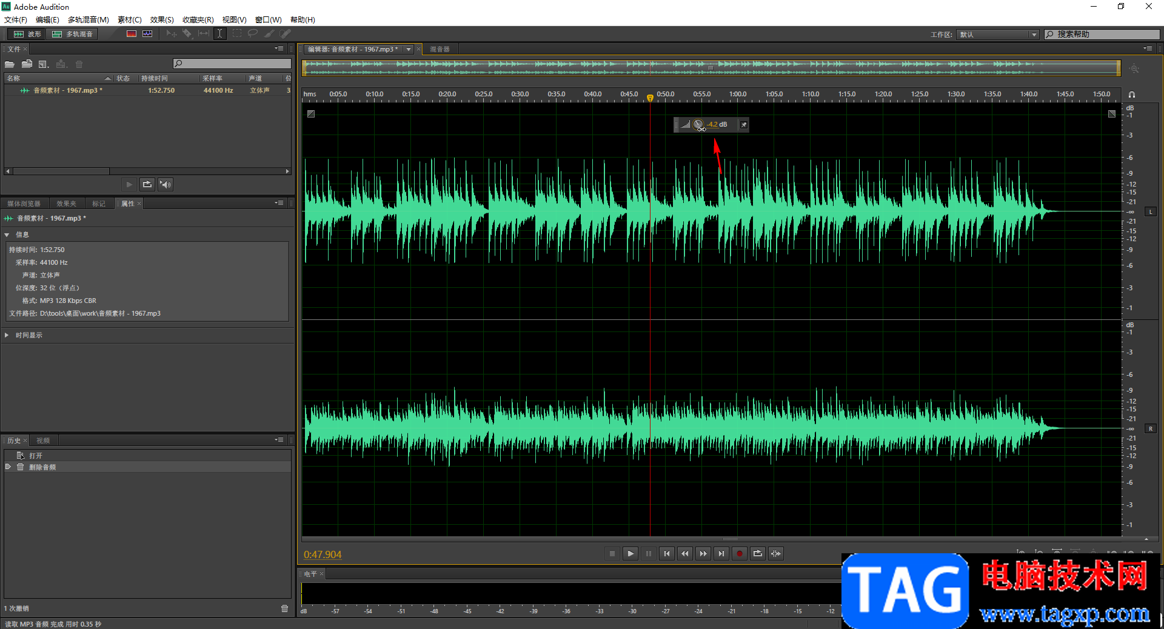Click the zoom magnifier beside overview
Screen dimensions: 1164x629
pos(1134,69)
